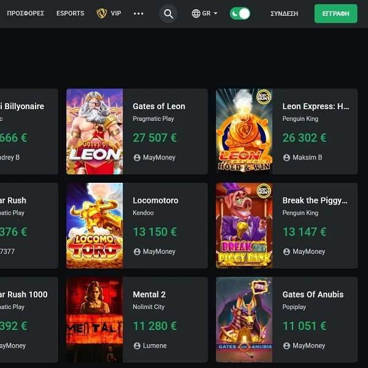Click the Maksim B player name
The image size is (368, 368).
point(307,158)
